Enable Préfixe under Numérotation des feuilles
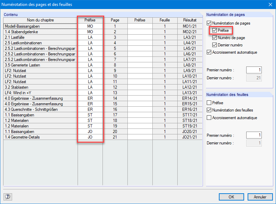The height and width of the screenshot is (204, 276). point(209,103)
